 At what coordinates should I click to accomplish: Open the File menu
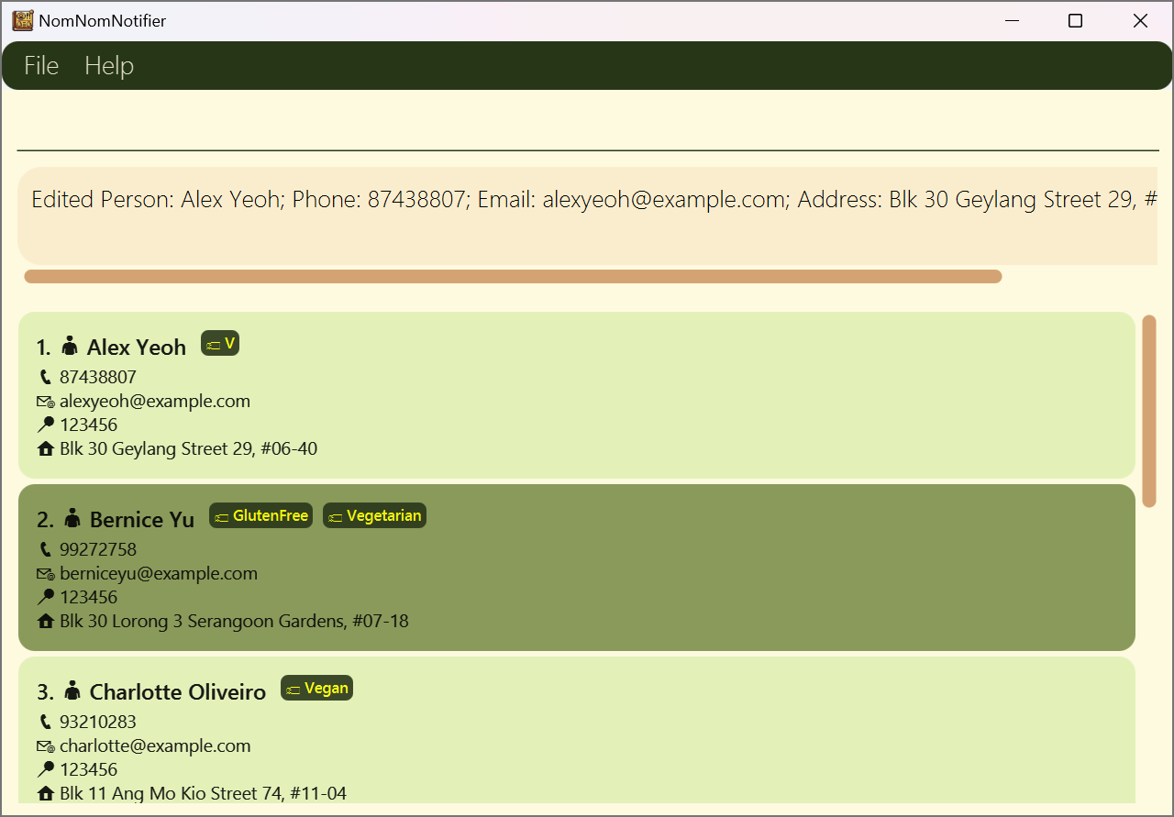41,66
